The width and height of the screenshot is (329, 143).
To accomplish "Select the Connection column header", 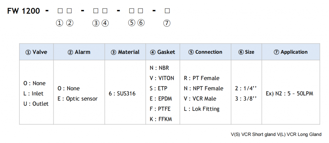I will [205, 52].
